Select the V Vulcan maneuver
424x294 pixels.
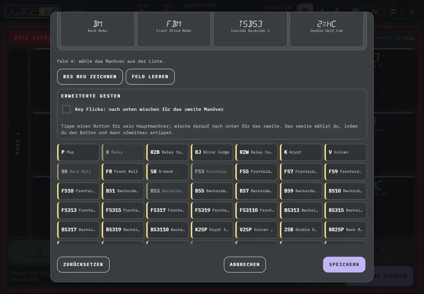346,152
